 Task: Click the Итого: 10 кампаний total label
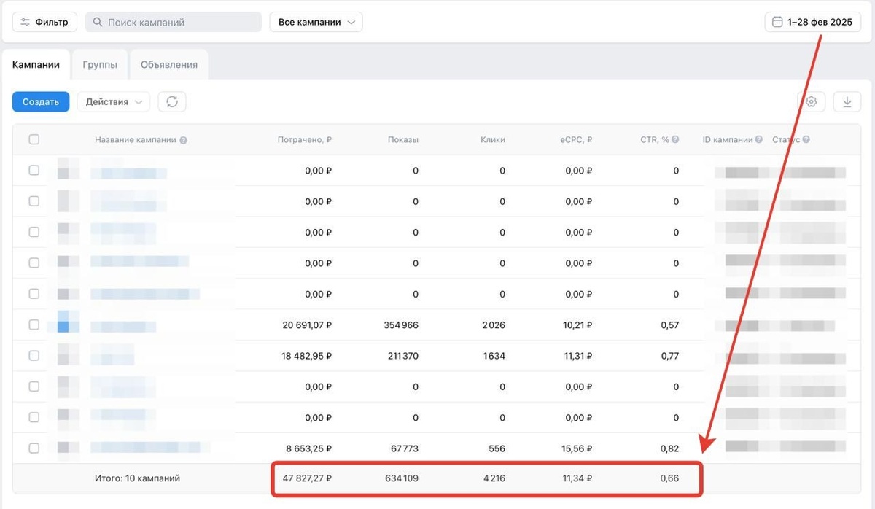[x=137, y=478]
